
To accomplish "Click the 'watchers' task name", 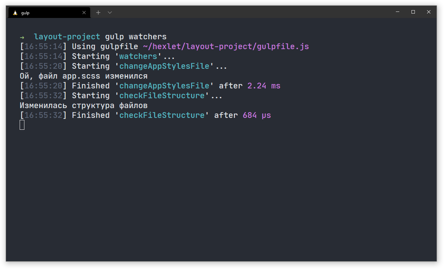I will pyautogui.click(x=138, y=56).
